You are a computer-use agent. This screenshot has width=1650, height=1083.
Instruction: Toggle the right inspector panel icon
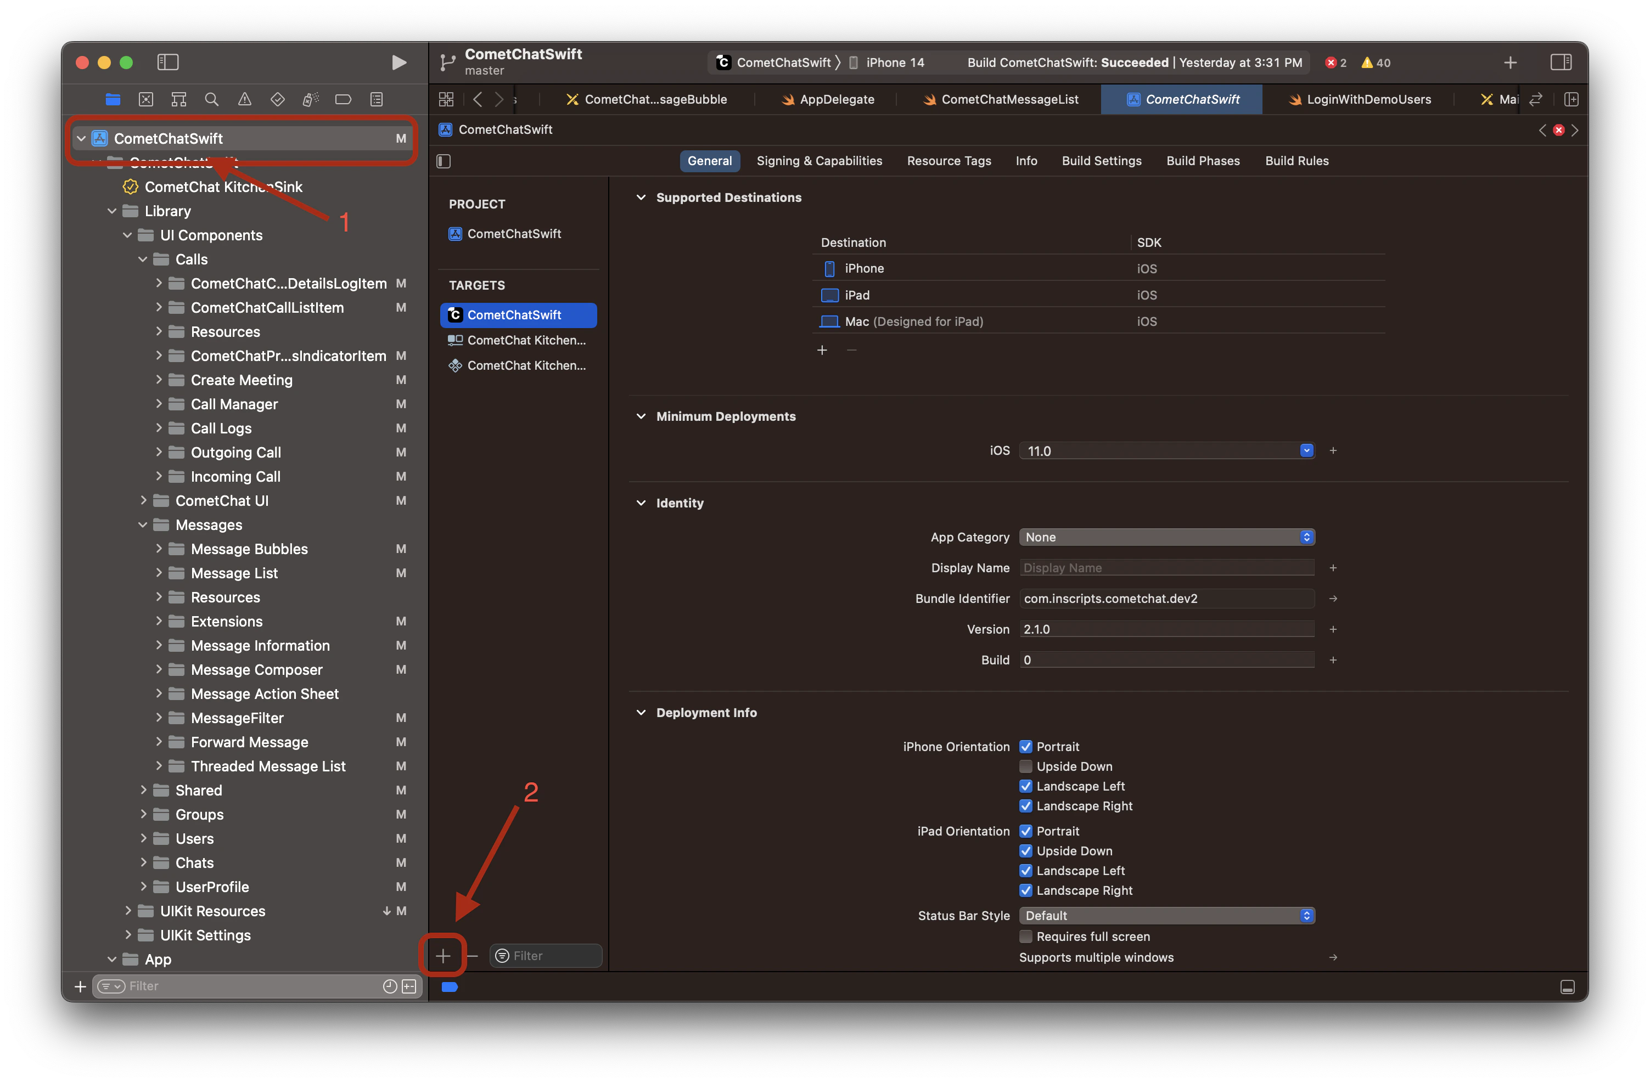click(x=1561, y=63)
